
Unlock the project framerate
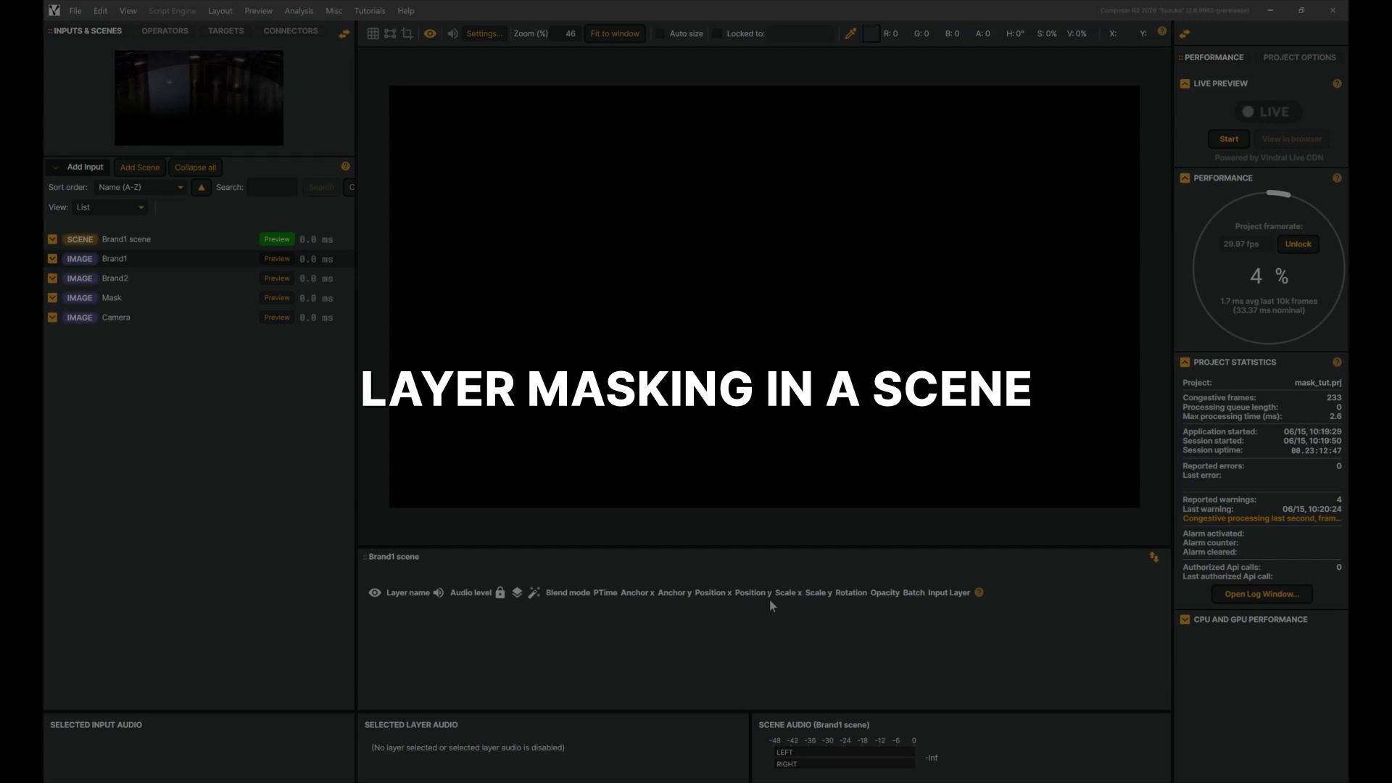click(1298, 244)
